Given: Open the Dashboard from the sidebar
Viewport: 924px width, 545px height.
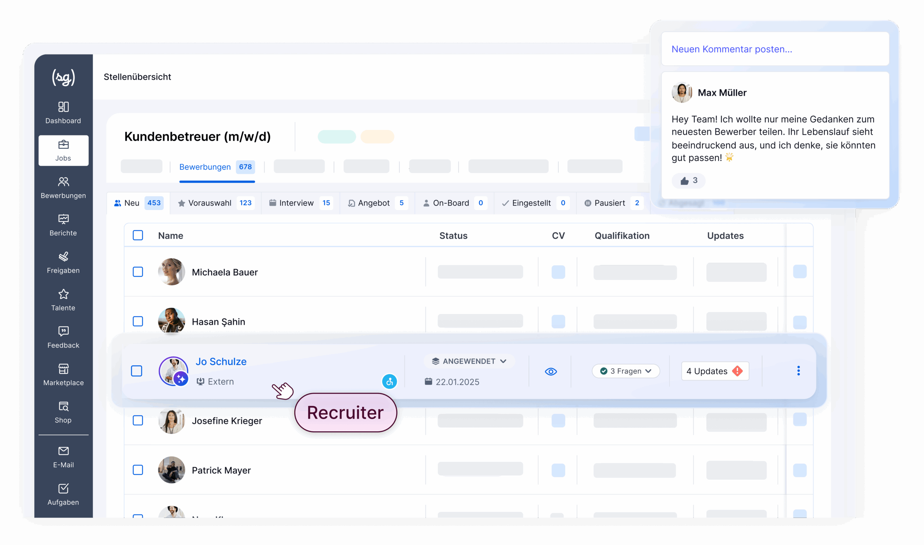Looking at the screenshot, I should pos(63,112).
